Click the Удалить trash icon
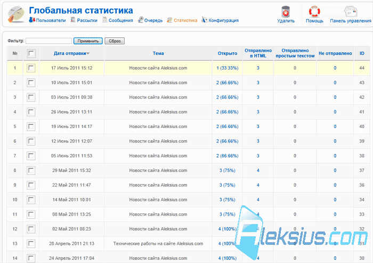373x263 pixels. [286, 12]
